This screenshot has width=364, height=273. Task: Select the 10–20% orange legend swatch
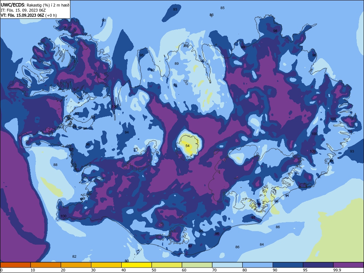tap(46, 265)
